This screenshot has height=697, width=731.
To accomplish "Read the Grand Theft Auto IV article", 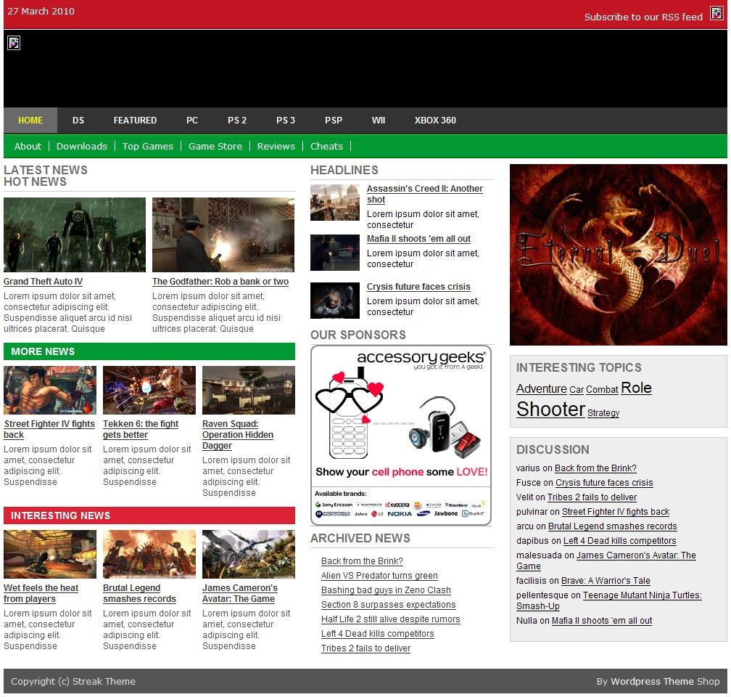I will [x=44, y=282].
